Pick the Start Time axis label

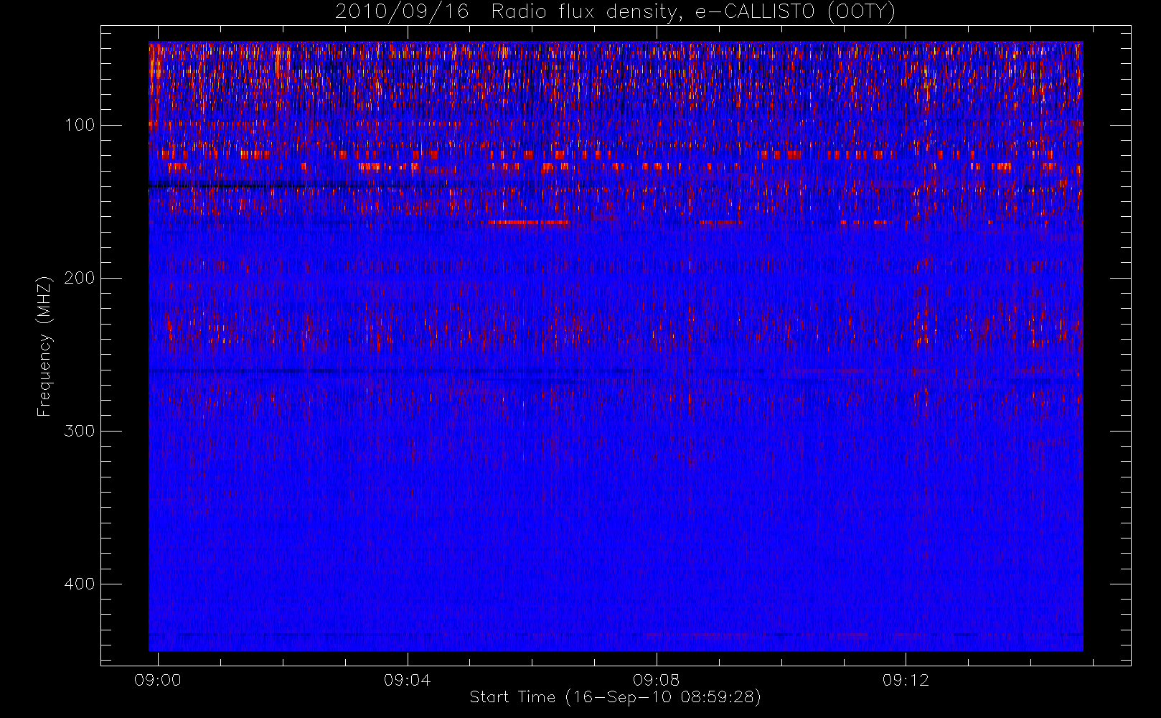[x=615, y=697]
